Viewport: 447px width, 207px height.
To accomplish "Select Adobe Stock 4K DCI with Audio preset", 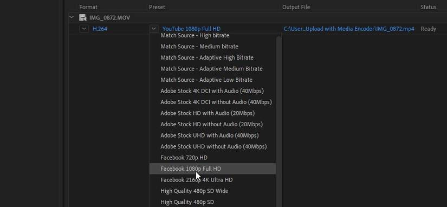I will tap(212, 91).
